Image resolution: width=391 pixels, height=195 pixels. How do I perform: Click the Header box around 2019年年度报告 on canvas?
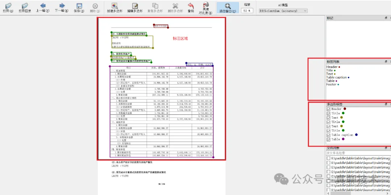[161, 26]
